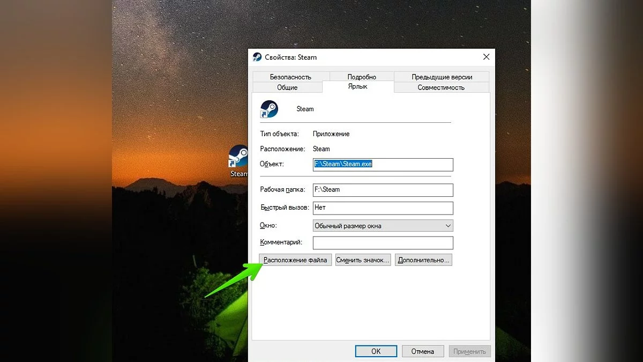Close the Свойства: Steam dialog window
The width and height of the screenshot is (643, 362).
coord(486,57)
